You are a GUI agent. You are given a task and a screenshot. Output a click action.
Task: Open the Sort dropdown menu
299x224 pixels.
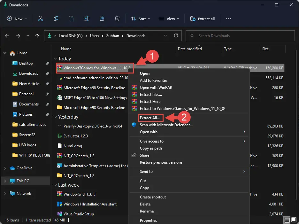pyautogui.click(x=140, y=19)
